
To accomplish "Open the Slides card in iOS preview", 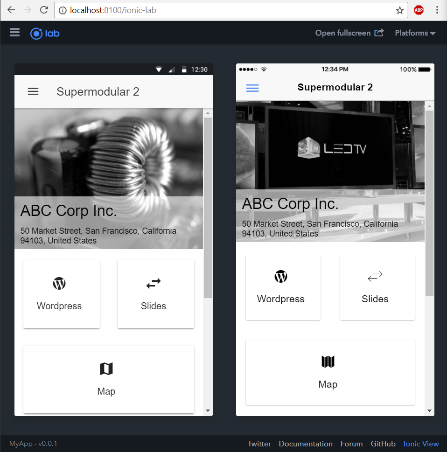I will (377, 287).
